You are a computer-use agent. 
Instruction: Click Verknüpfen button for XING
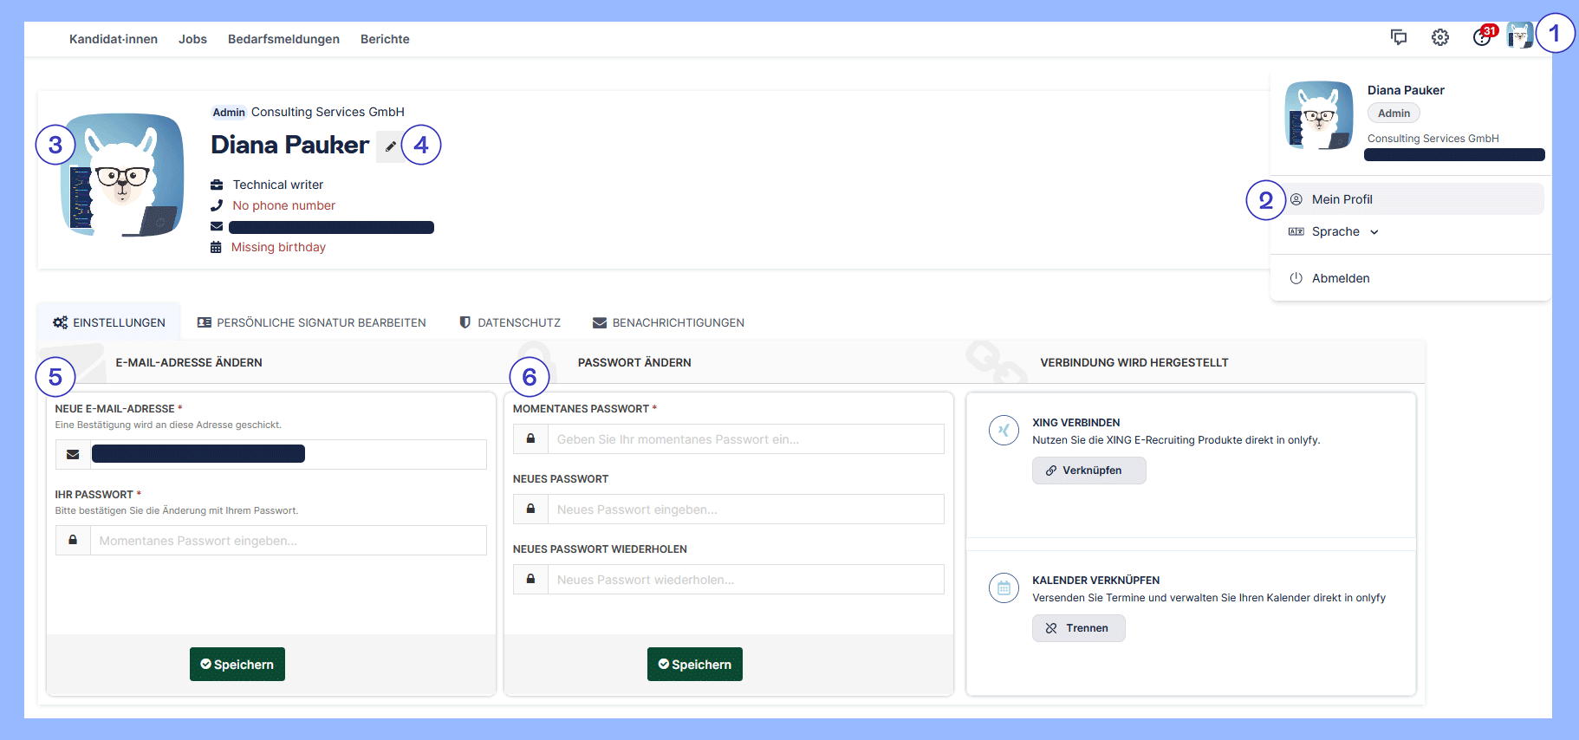click(1088, 471)
